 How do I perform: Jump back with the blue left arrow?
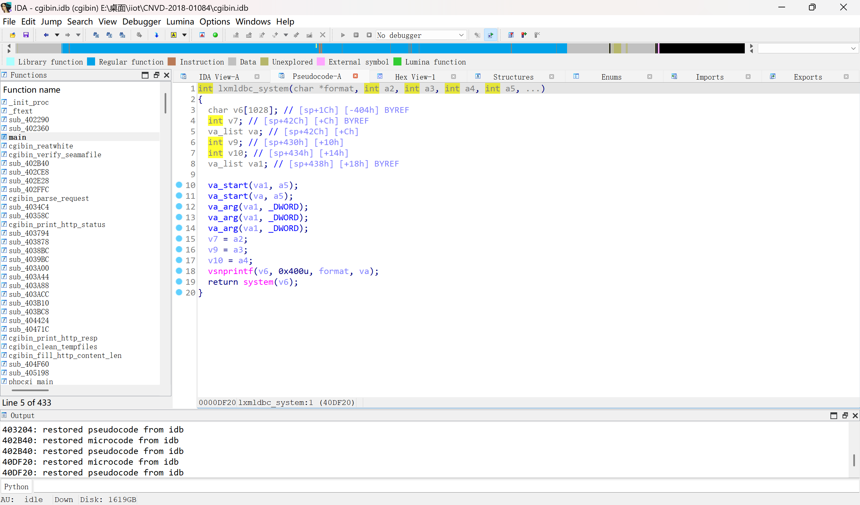(x=46, y=35)
